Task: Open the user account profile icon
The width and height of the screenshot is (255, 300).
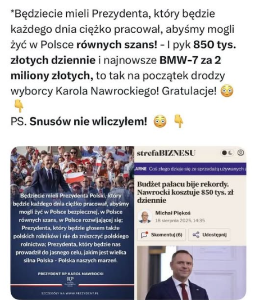Action: [x=241, y=153]
